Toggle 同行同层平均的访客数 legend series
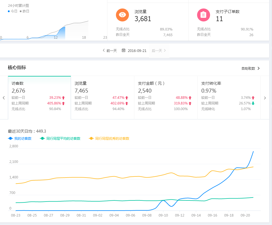The width and height of the screenshot is (272, 225). tap(60, 138)
